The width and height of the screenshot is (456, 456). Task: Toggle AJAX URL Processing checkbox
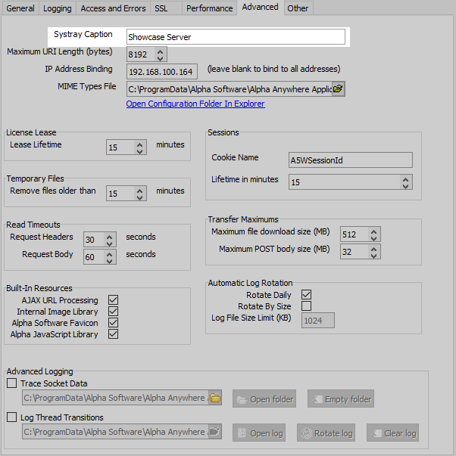click(x=113, y=299)
